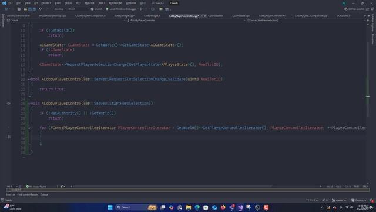Open the Tools menu
Screen dimensions: 376x212
point(102,3)
